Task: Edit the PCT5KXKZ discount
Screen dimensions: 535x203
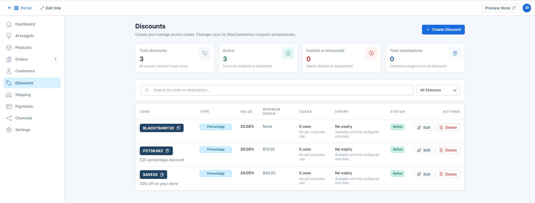Action: tap(424, 150)
